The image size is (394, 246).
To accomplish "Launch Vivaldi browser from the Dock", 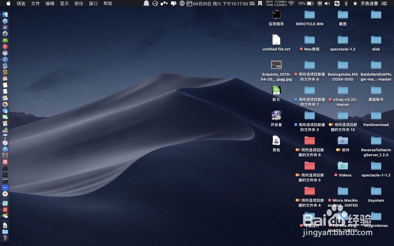I will click(x=5, y=162).
